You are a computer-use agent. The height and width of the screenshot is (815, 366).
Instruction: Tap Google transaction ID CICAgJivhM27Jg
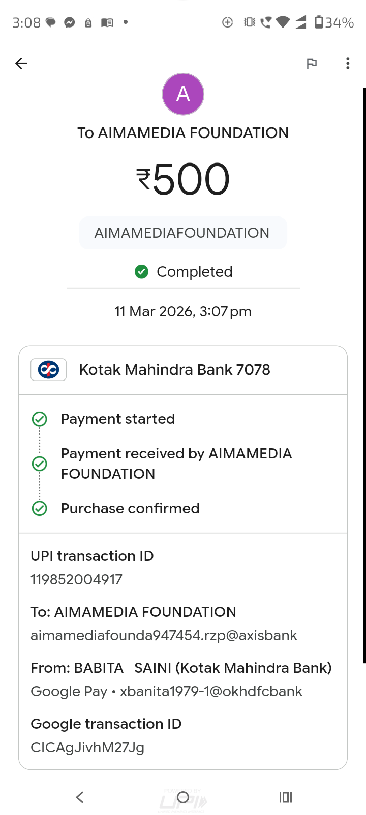point(87,747)
